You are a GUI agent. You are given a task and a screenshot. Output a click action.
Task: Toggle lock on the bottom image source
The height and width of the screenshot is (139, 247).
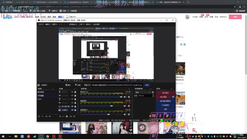pos(75,110)
